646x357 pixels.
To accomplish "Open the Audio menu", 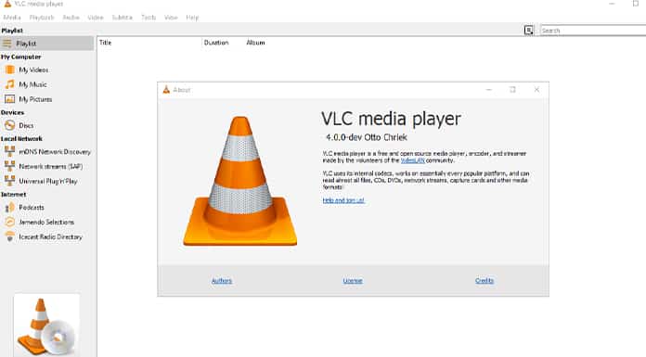I will click(71, 18).
